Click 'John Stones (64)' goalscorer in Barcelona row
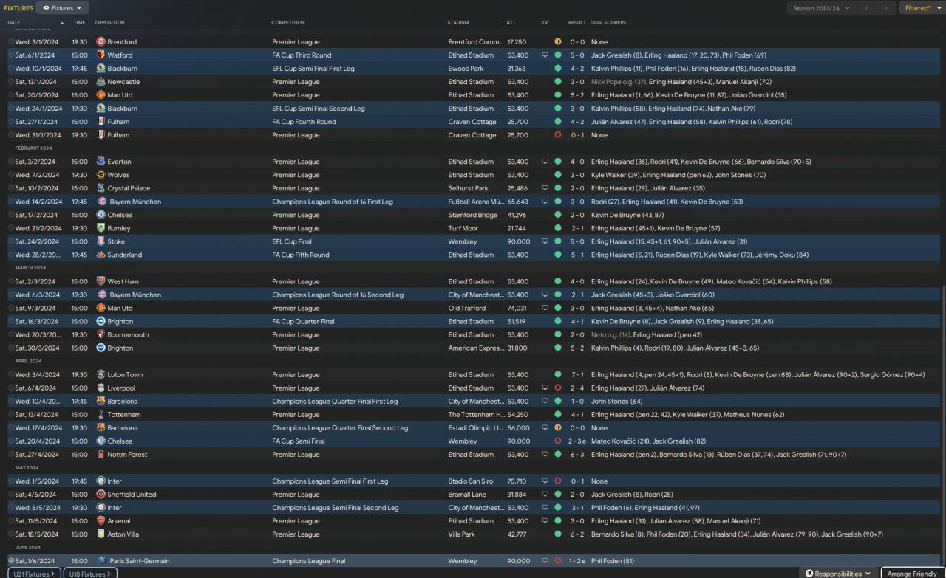Screen dimensions: 946x578 pos(617,401)
